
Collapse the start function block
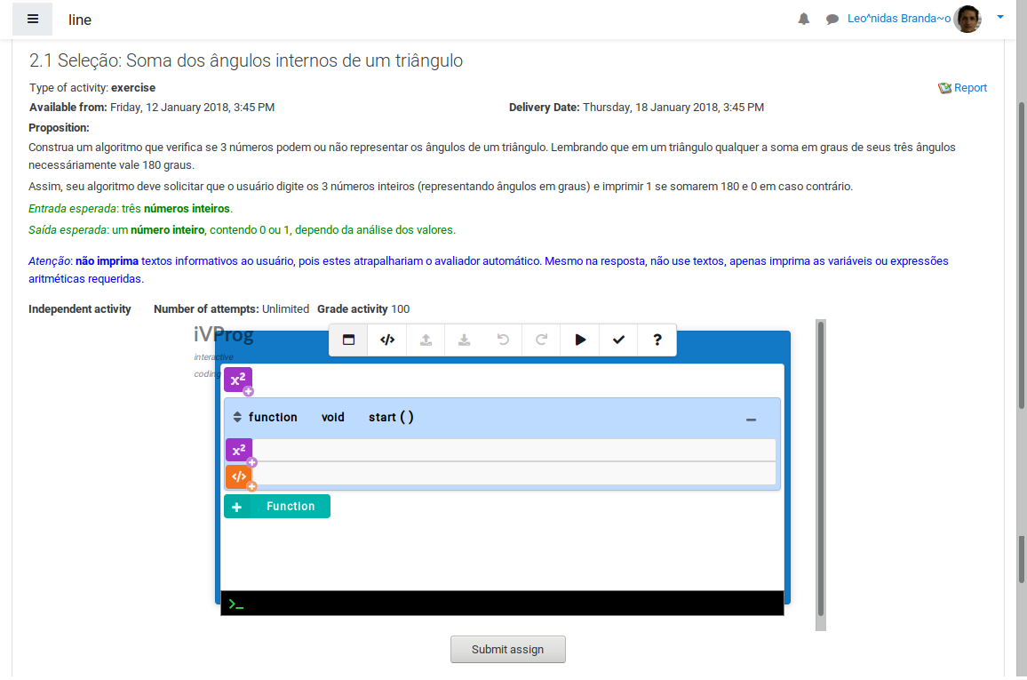751,419
